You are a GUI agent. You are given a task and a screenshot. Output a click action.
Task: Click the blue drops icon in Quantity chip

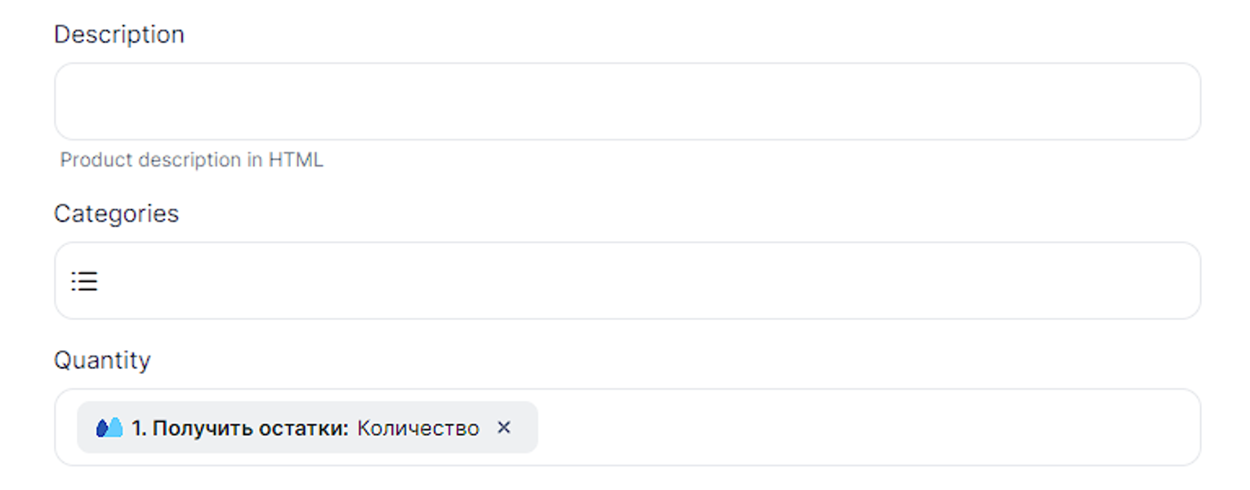(x=109, y=427)
